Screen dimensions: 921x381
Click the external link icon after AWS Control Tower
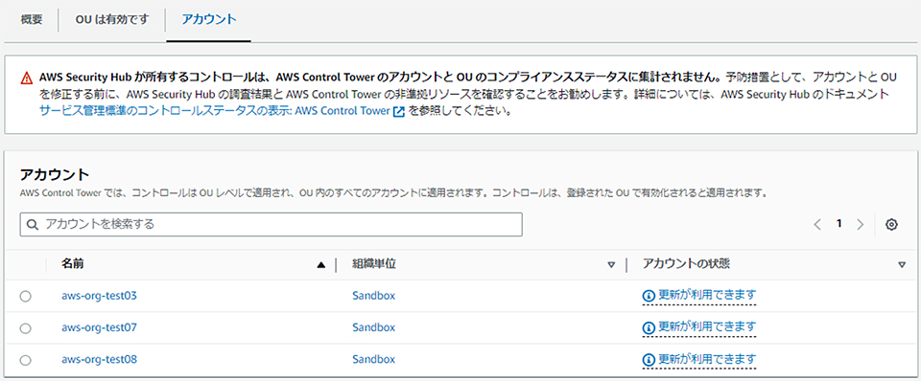399,113
